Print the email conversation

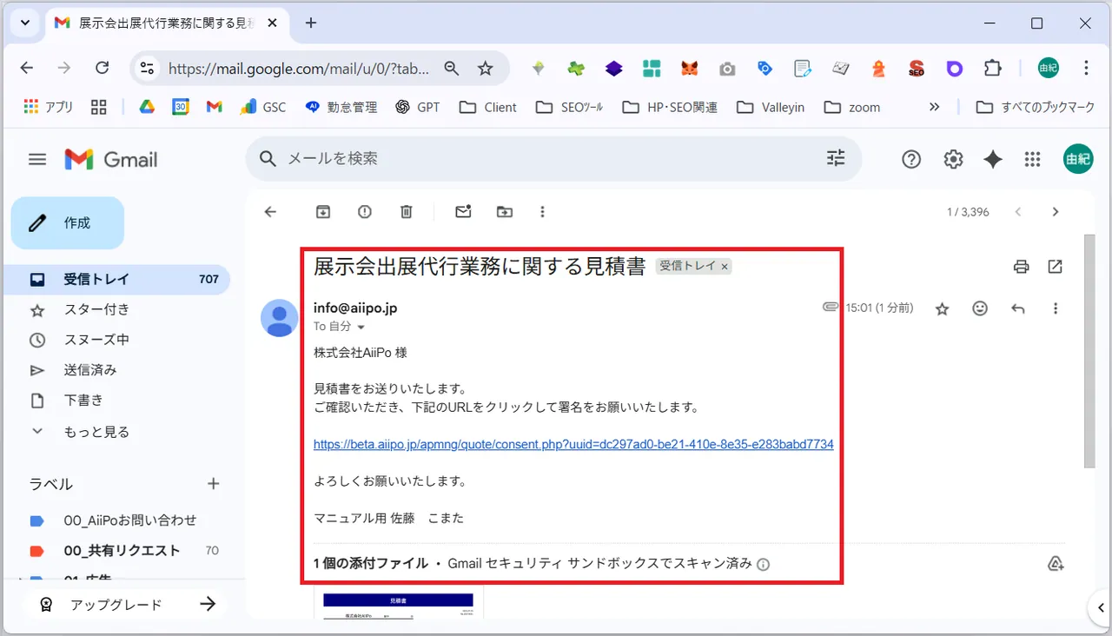click(x=1022, y=267)
